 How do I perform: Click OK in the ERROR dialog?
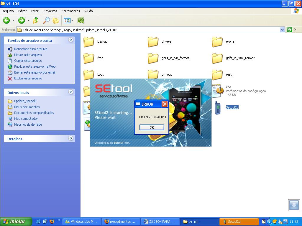click(x=152, y=127)
